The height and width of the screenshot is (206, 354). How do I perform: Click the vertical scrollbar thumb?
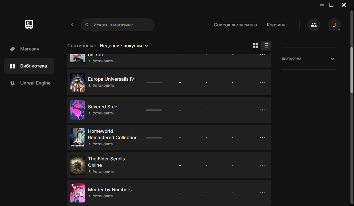(351, 70)
